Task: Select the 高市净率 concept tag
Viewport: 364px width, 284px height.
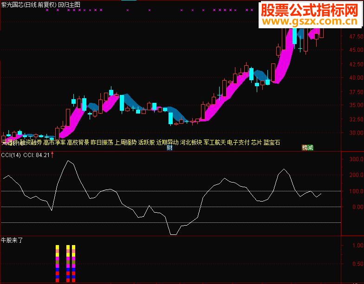Action: tap(55, 142)
